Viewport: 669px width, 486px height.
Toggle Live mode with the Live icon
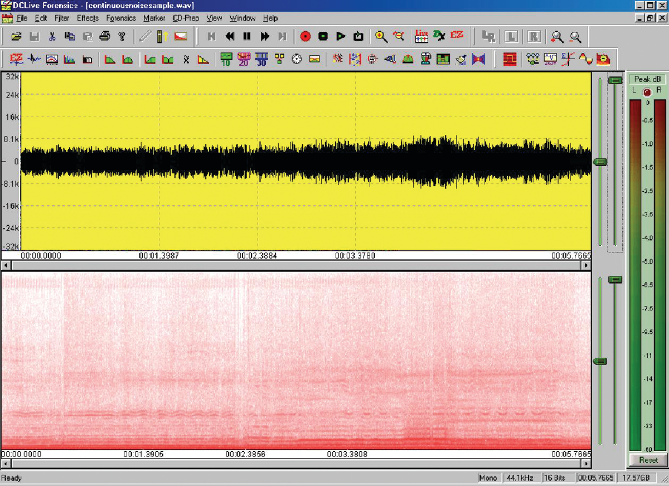(421, 37)
